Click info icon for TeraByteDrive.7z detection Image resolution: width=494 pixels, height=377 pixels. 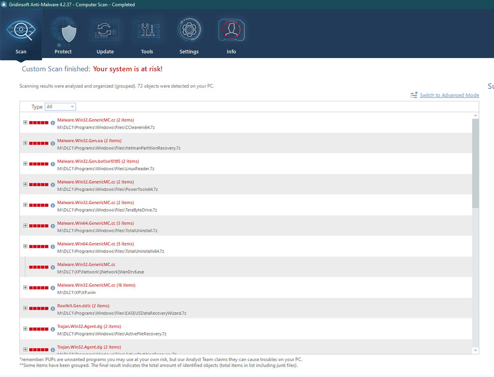click(x=53, y=205)
